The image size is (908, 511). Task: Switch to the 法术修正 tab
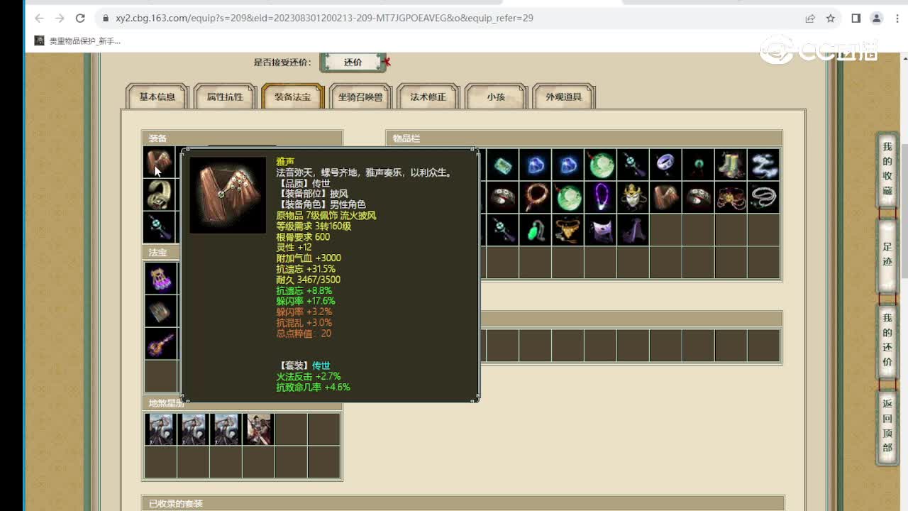428,97
